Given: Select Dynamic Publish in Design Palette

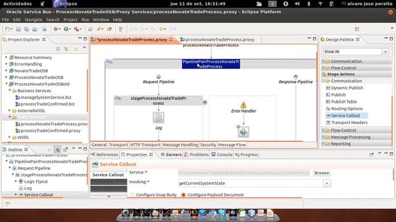Looking at the screenshot, I should click(346, 88).
